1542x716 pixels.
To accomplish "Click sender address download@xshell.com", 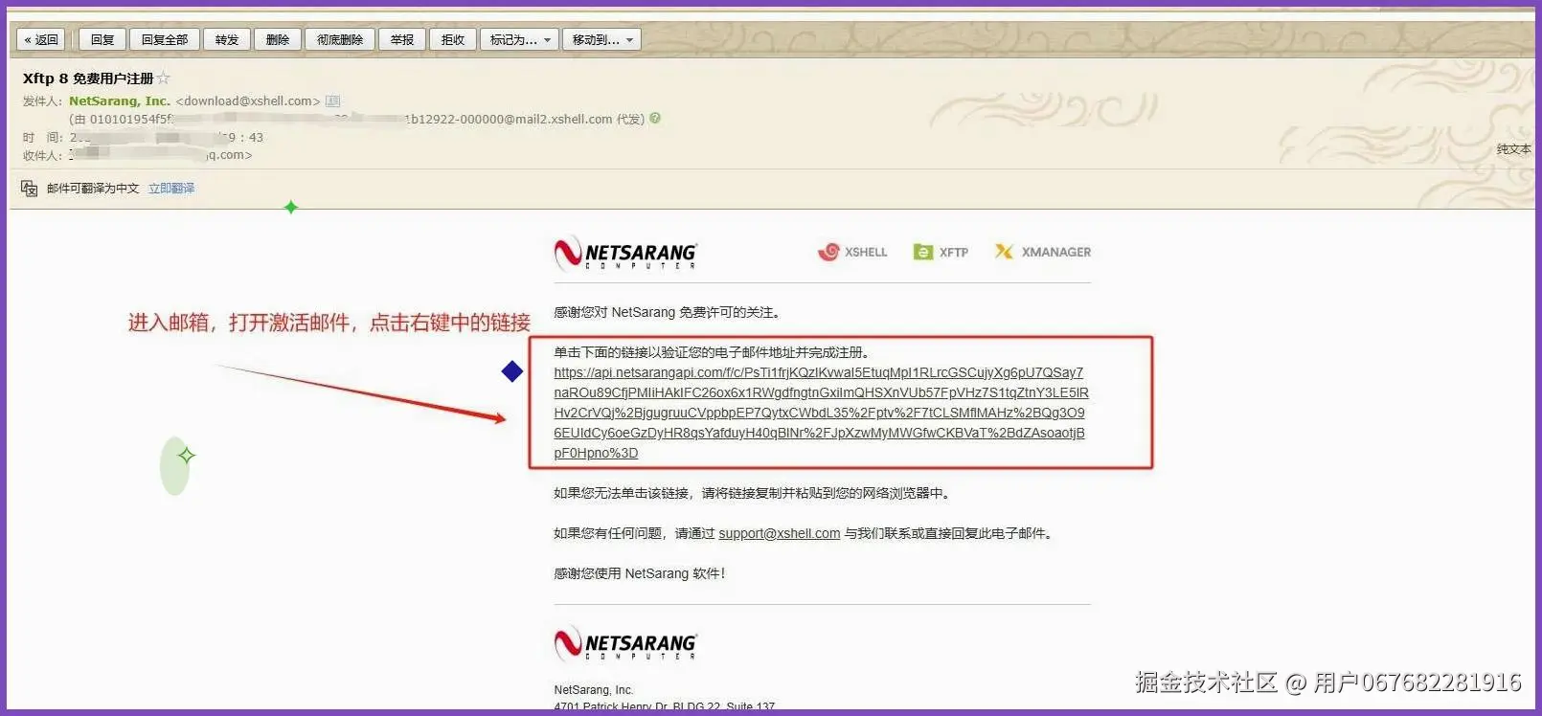I will click(x=248, y=101).
